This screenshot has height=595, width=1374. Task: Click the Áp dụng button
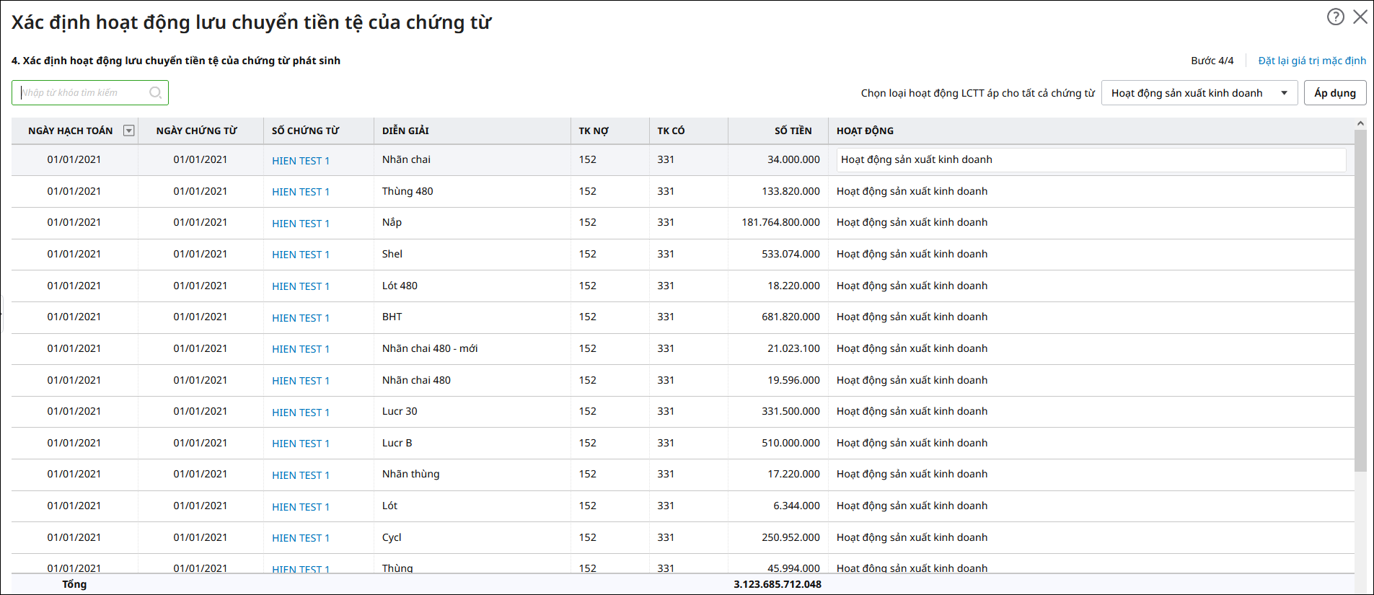1334,93
